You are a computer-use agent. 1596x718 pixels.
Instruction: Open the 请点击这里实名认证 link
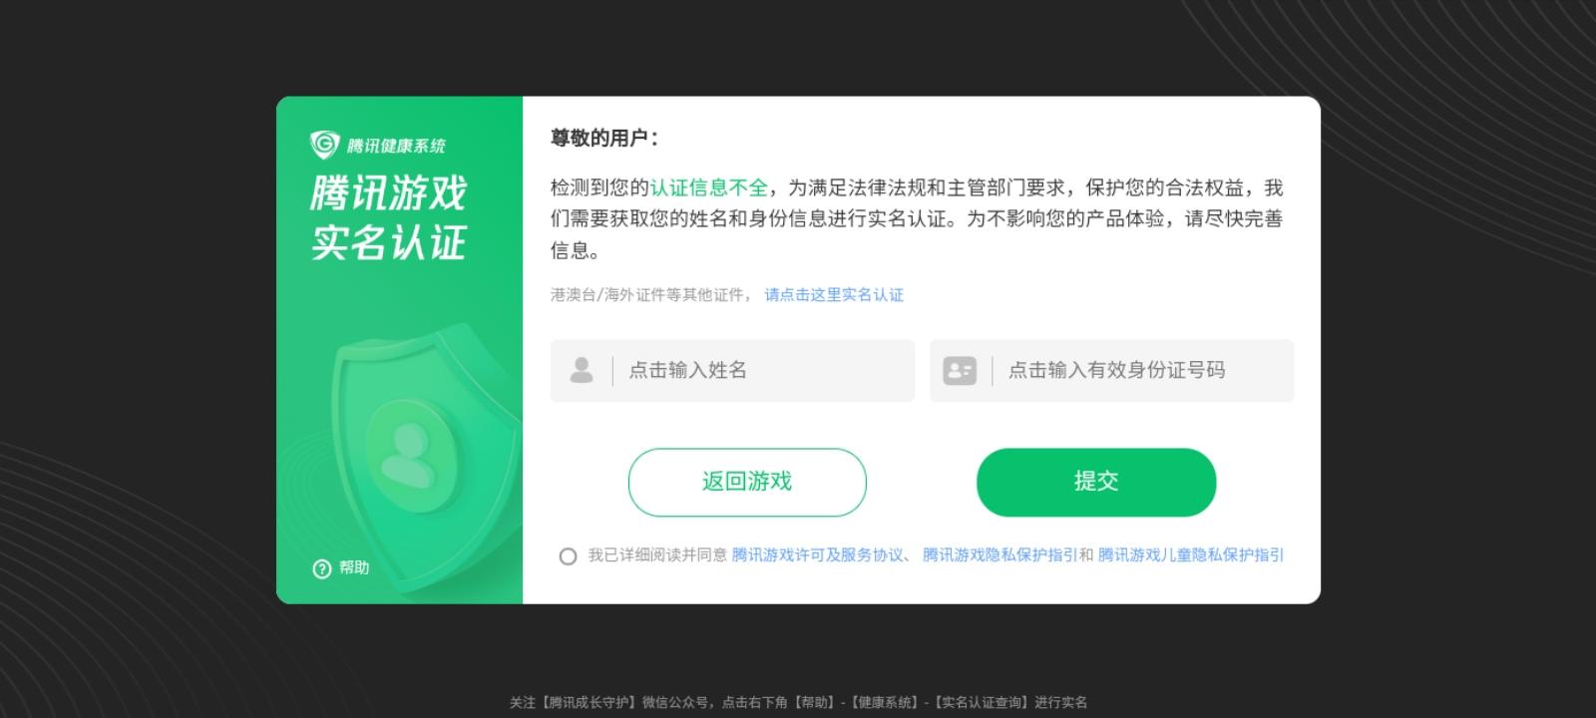(834, 294)
